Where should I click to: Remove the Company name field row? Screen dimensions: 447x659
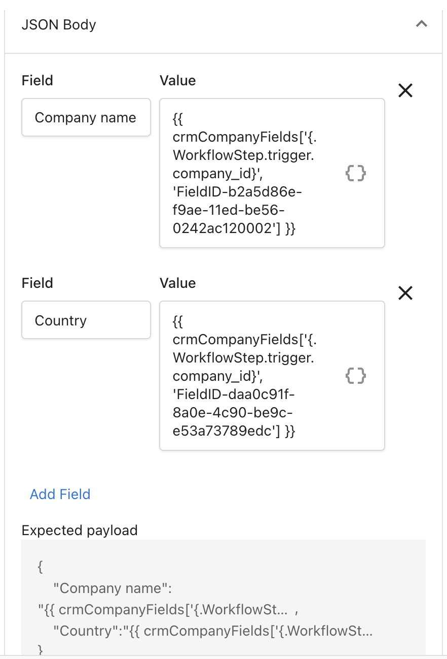tap(405, 90)
